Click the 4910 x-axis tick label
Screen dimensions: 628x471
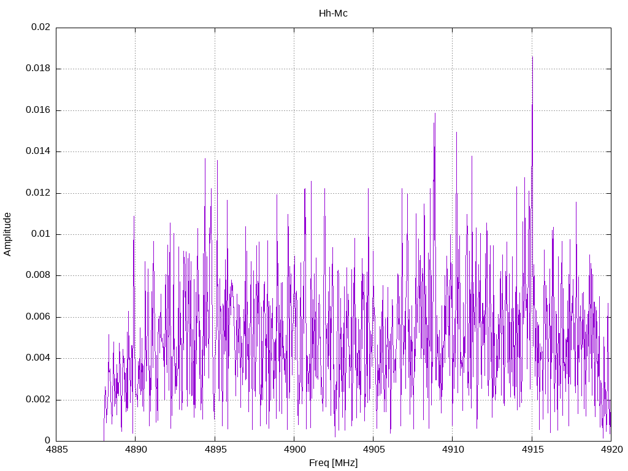[x=453, y=450]
